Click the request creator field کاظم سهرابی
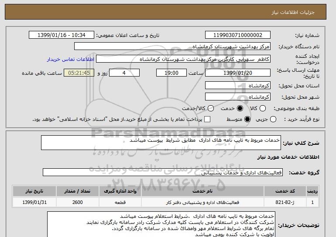This screenshot has width=336, height=237. pyautogui.click(x=183, y=59)
